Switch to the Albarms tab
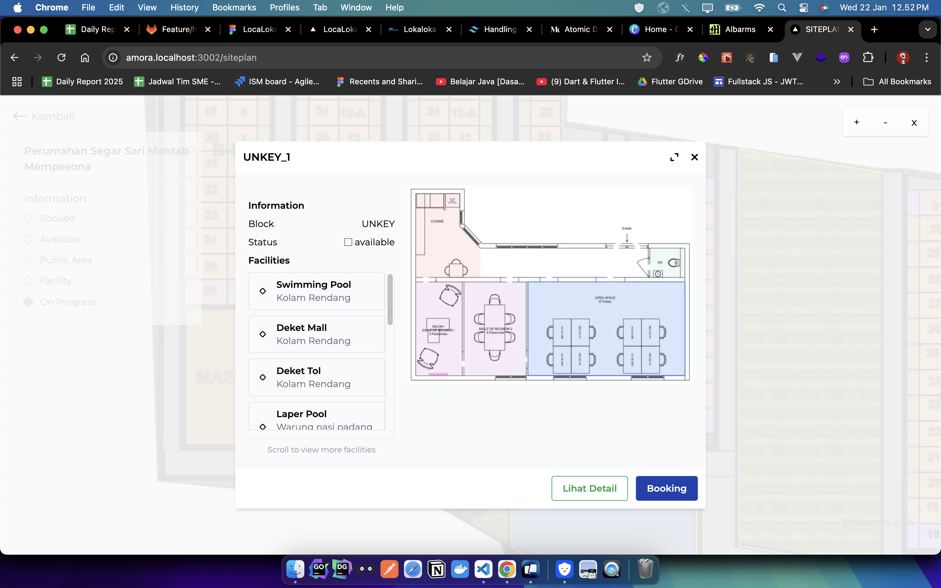This screenshot has height=588, width=941. (x=739, y=29)
